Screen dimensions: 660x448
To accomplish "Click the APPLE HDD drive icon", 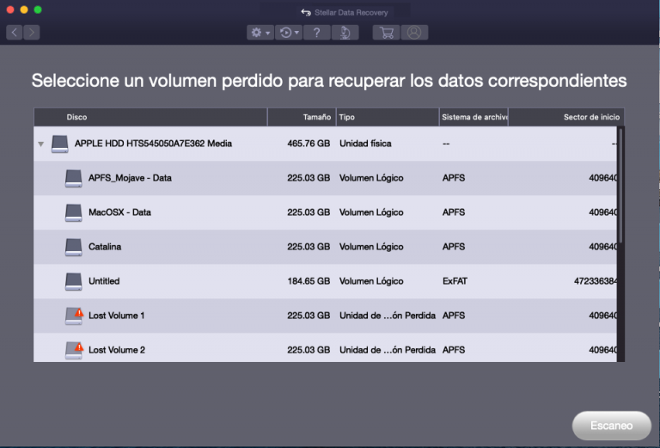I will 60,144.
